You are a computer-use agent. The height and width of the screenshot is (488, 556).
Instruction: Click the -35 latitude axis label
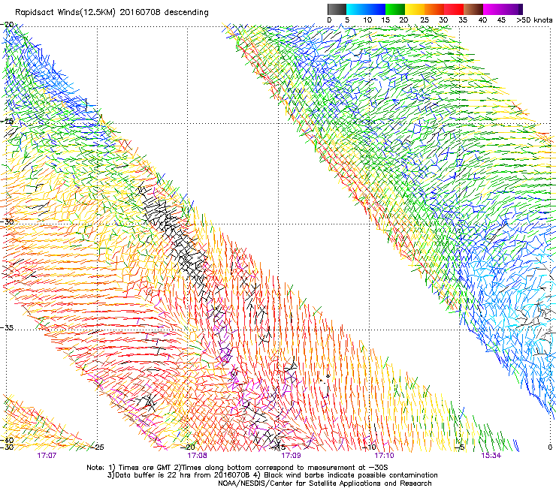[8, 327]
